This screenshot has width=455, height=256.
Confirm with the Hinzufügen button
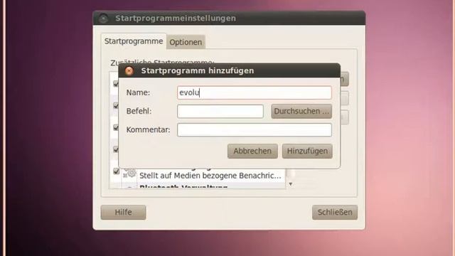[x=307, y=151]
